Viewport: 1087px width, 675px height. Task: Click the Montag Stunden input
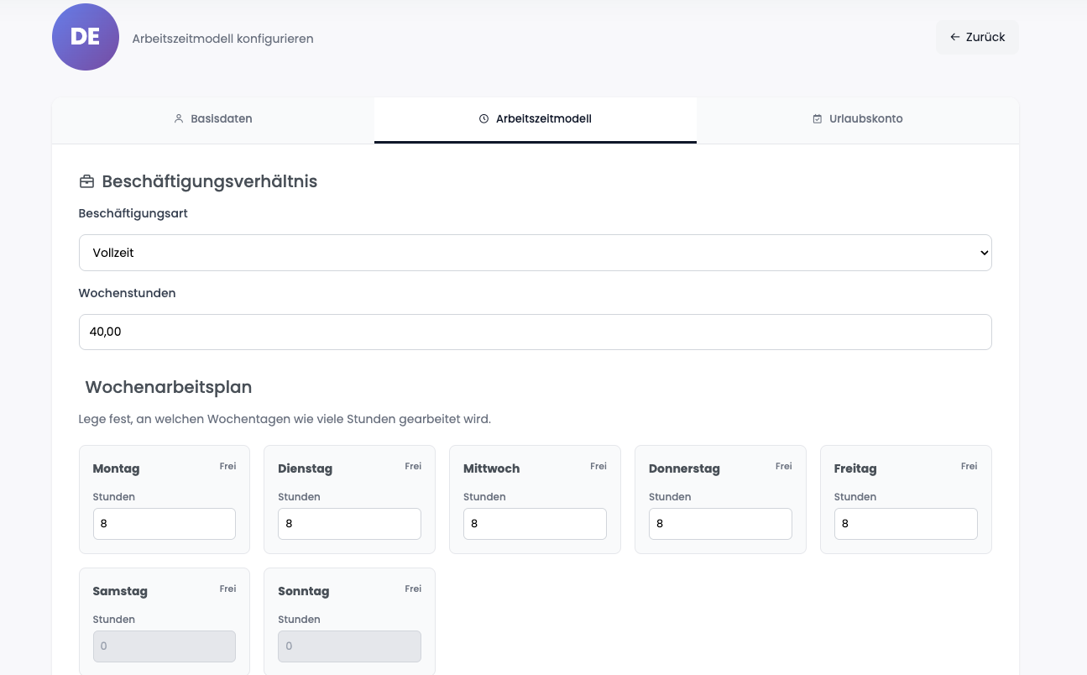[x=164, y=524]
